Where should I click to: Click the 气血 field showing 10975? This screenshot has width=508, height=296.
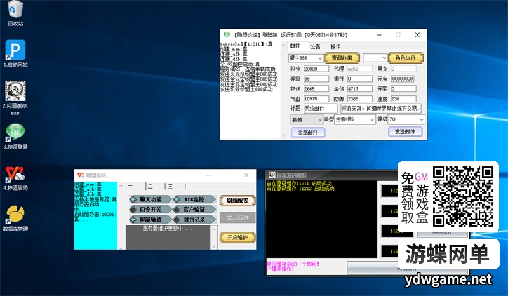tap(316, 99)
